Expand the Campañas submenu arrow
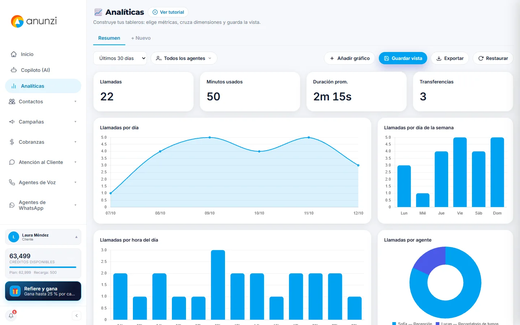This screenshot has height=325, width=520. point(75,122)
